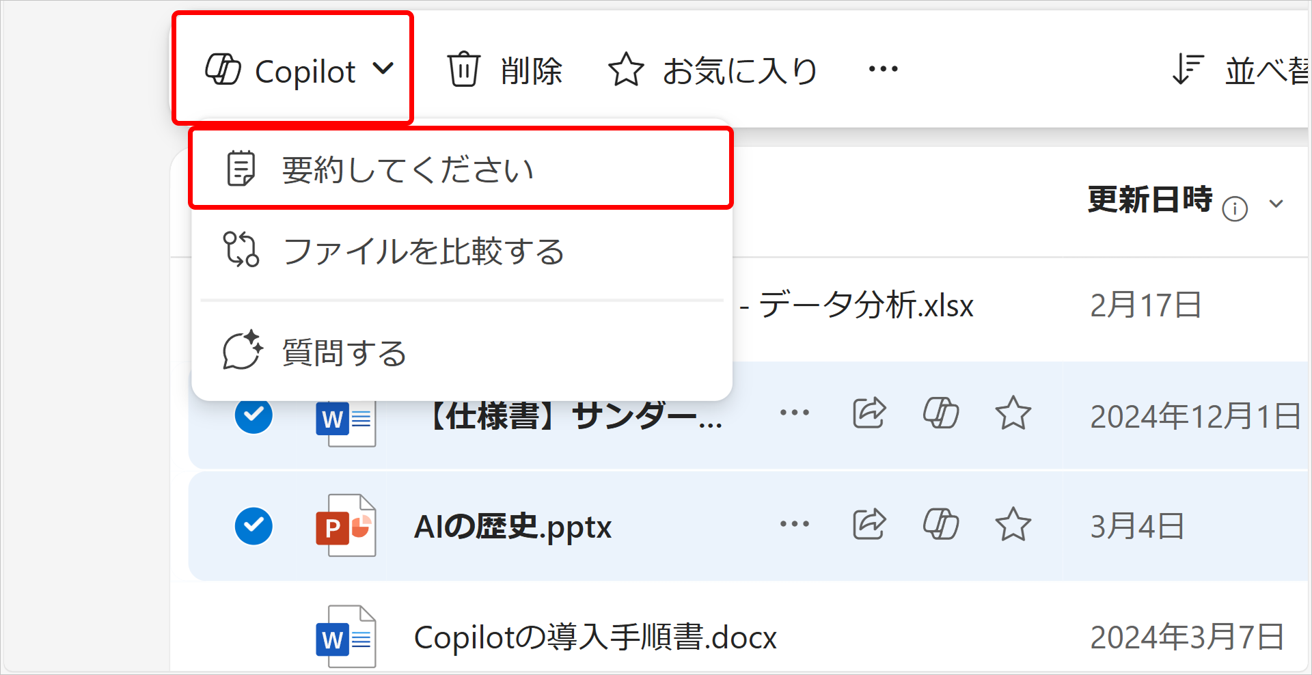Open more actions for 【仕様書】サンダー row
The width and height of the screenshot is (1312, 675).
[795, 413]
